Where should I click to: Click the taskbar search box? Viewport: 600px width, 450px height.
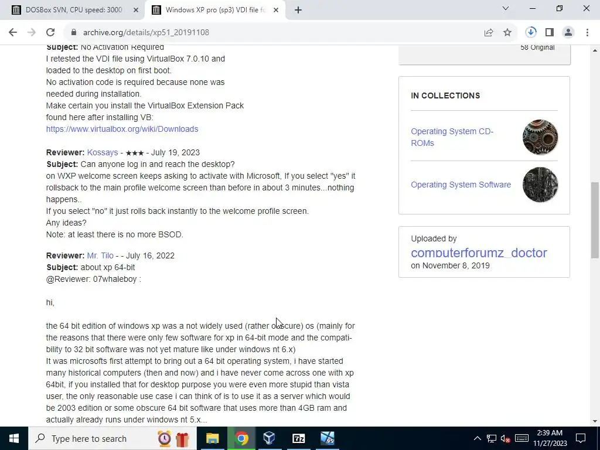112,438
